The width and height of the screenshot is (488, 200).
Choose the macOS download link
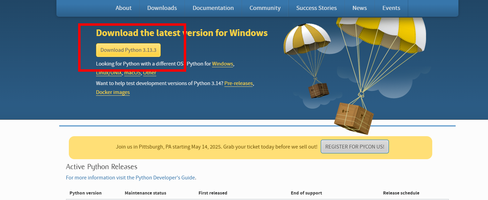click(132, 73)
